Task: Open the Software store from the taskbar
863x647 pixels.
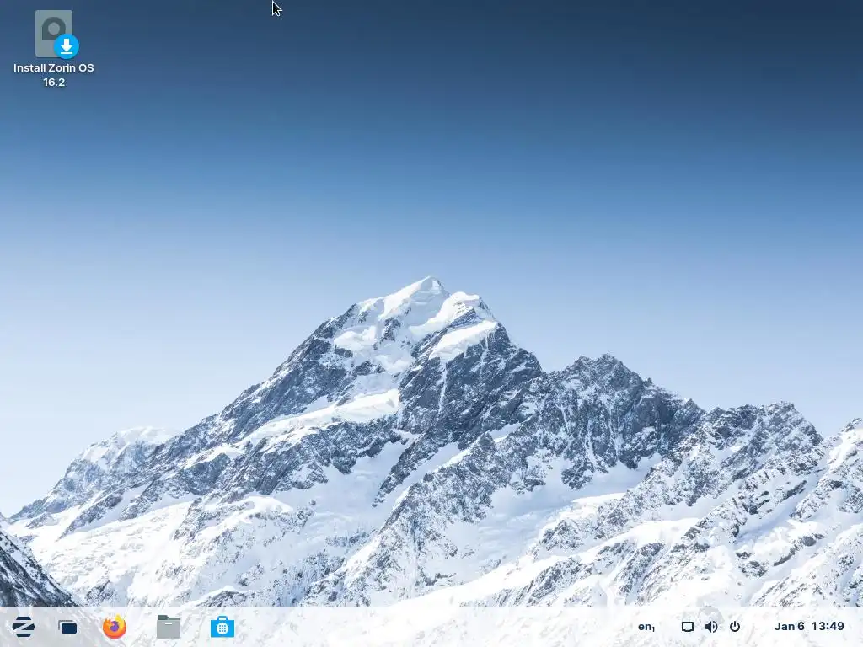Action: point(222,627)
